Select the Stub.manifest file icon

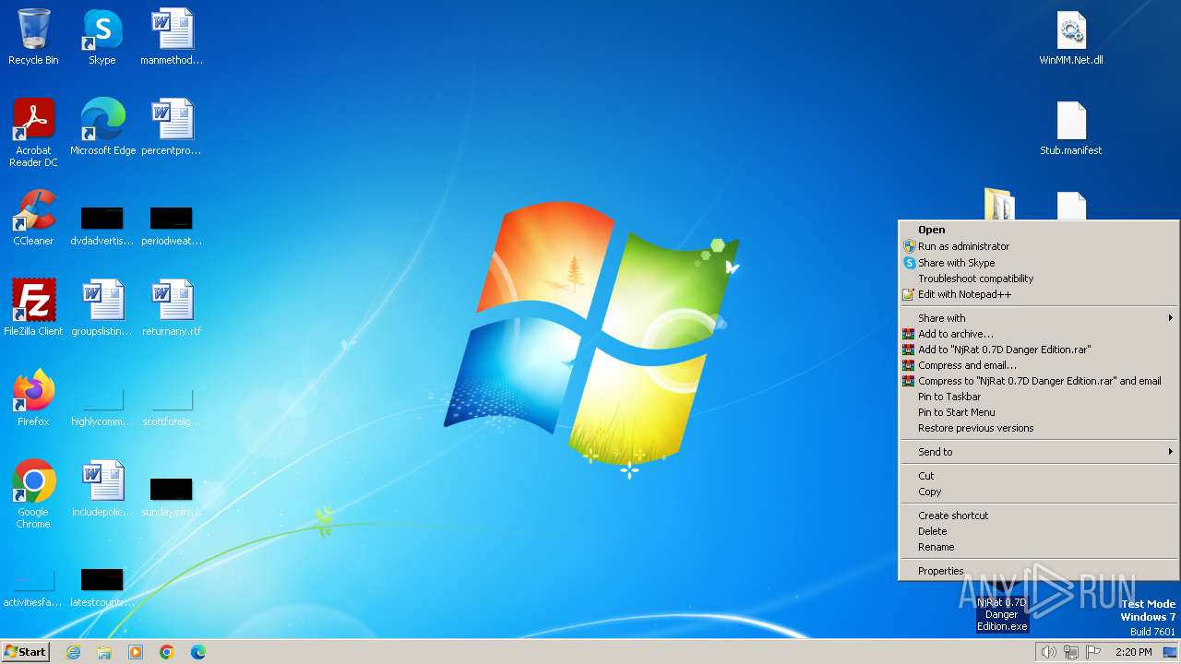1071,128
